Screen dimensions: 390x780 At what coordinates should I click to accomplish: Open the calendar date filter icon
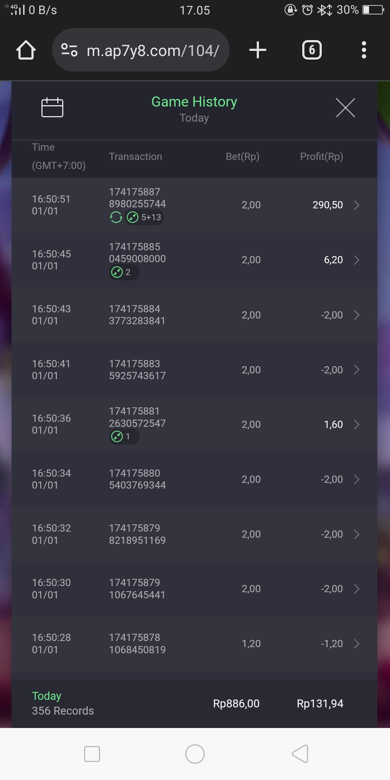pos(52,108)
